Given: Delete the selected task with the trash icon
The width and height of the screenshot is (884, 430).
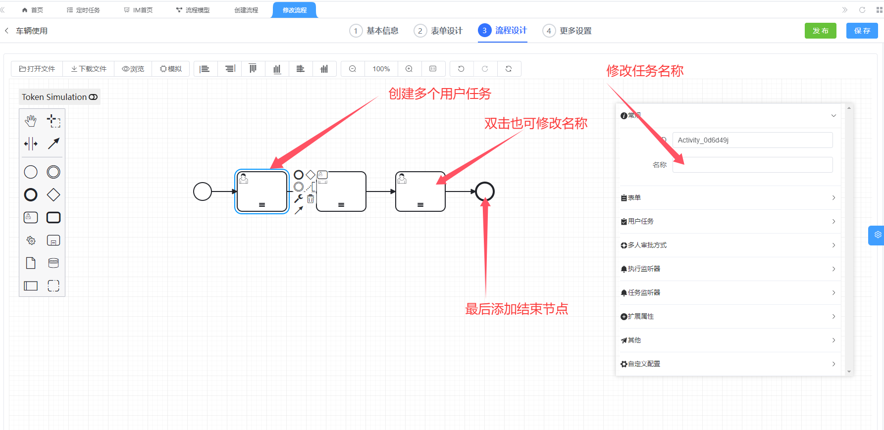Looking at the screenshot, I should (311, 199).
